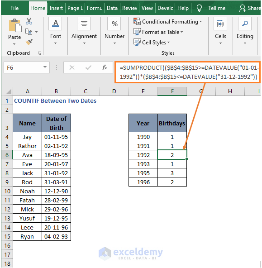Click the date cell 04-02-93
Viewport: 262px width, 268px height.
[56, 237]
